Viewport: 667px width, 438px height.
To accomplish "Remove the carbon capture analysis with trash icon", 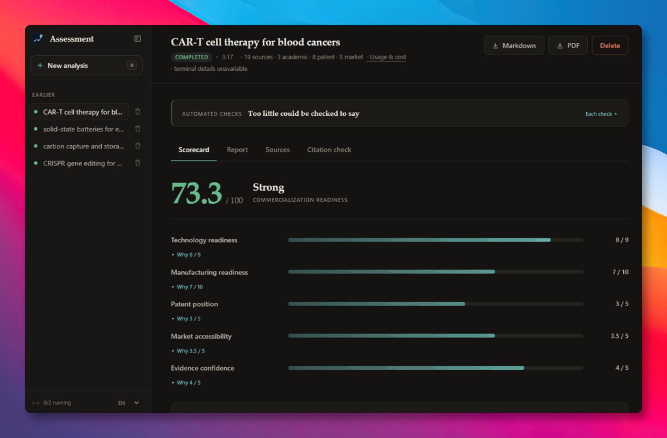I will [x=137, y=146].
